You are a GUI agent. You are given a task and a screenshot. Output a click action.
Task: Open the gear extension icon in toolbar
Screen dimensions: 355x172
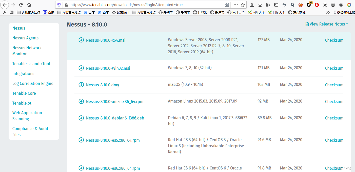[333, 5]
